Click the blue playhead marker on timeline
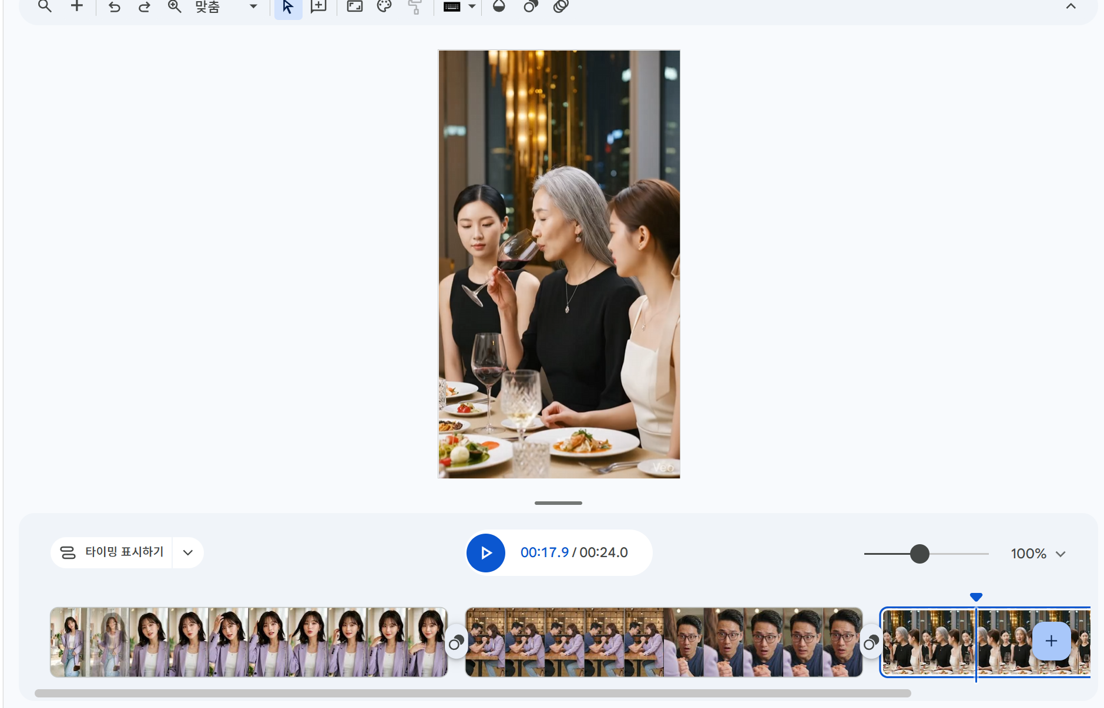This screenshot has width=1104, height=708. pyautogui.click(x=976, y=597)
